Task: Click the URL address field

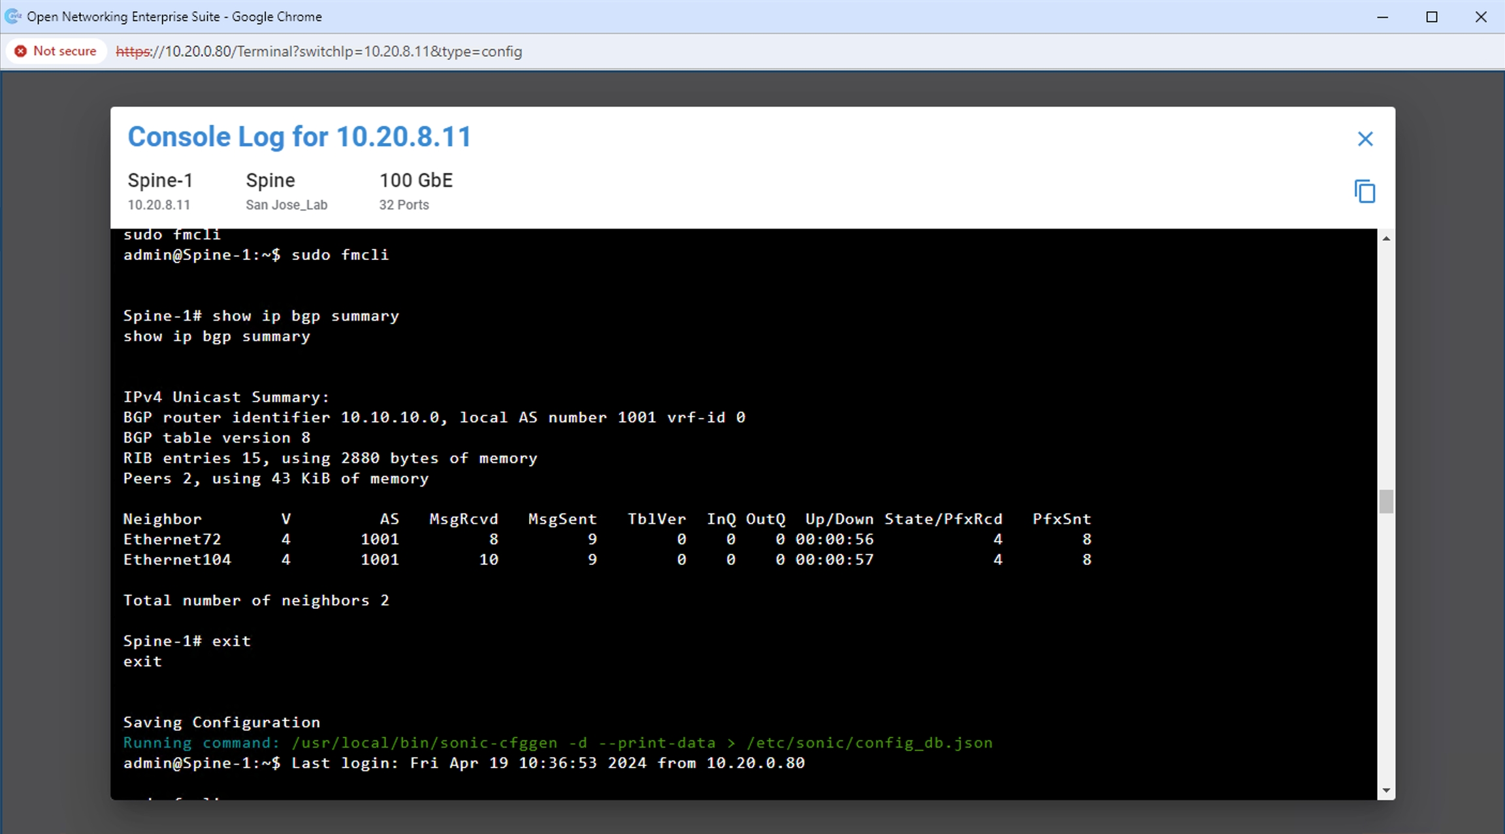Action: click(319, 52)
